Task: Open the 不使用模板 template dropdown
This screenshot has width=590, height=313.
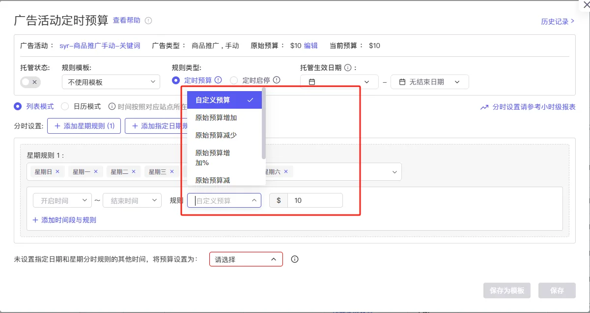Action: click(x=111, y=82)
